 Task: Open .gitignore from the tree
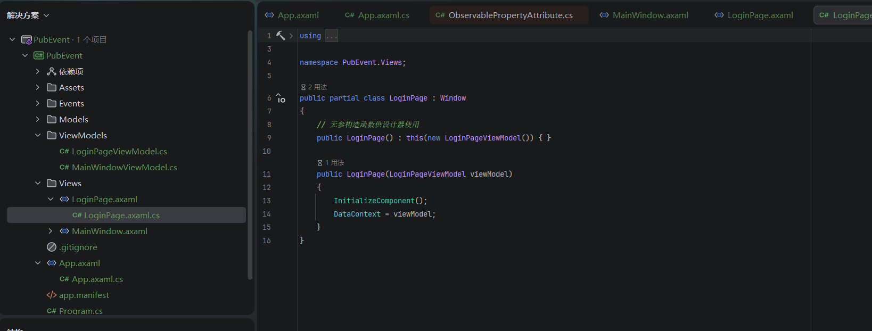click(78, 247)
